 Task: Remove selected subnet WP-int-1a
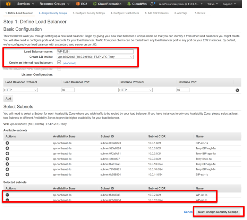click(7, 195)
